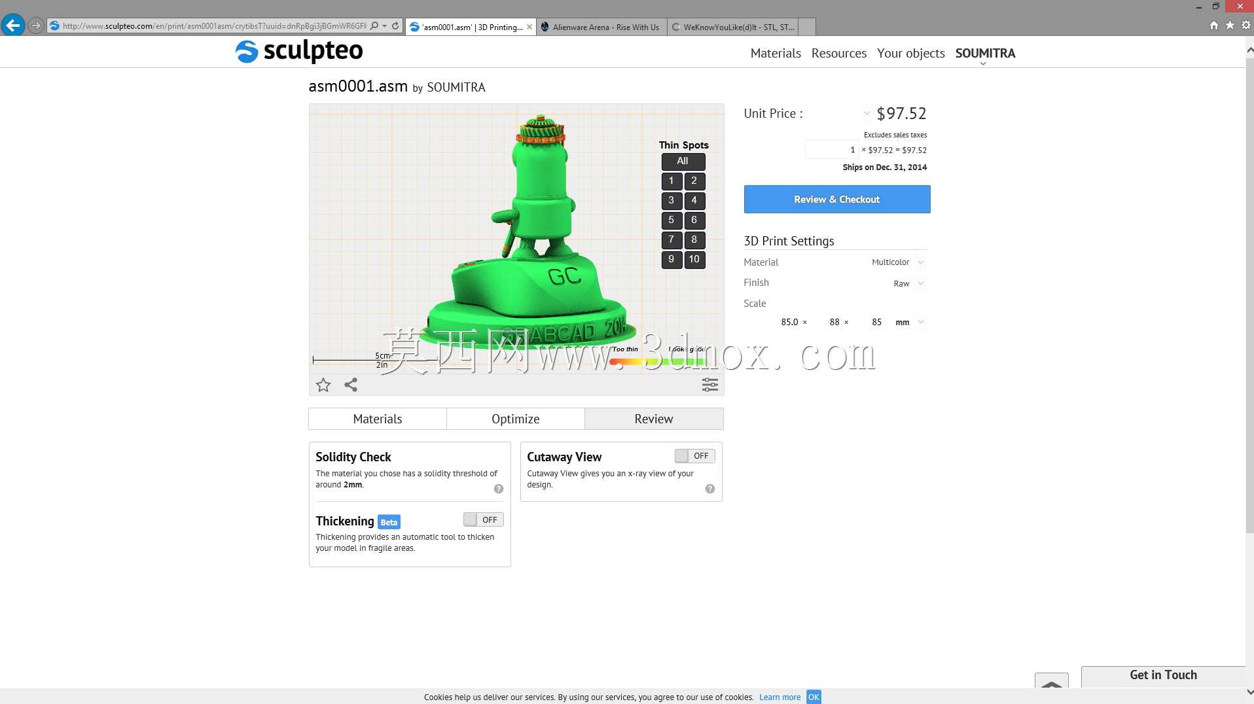Open browser favorites star icon
Image resolution: width=1254 pixels, height=704 pixels.
pos(1230,26)
